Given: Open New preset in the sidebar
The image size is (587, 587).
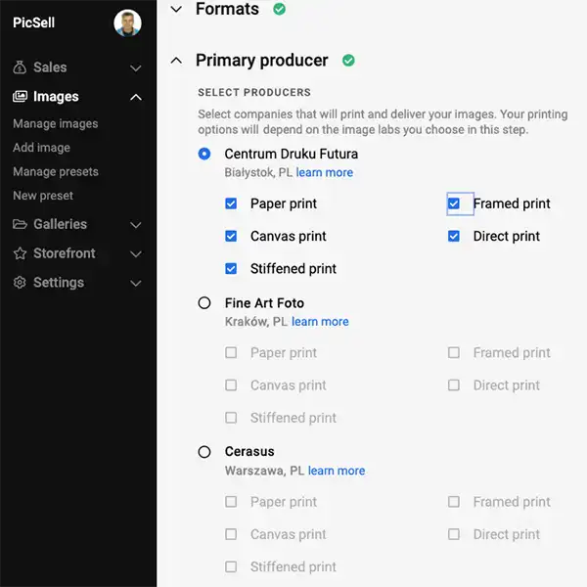Looking at the screenshot, I should tap(43, 196).
